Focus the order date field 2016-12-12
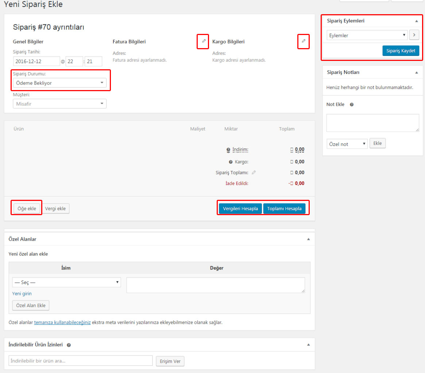Image resolution: width=425 pixels, height=373 pixels. click(36, 61)
